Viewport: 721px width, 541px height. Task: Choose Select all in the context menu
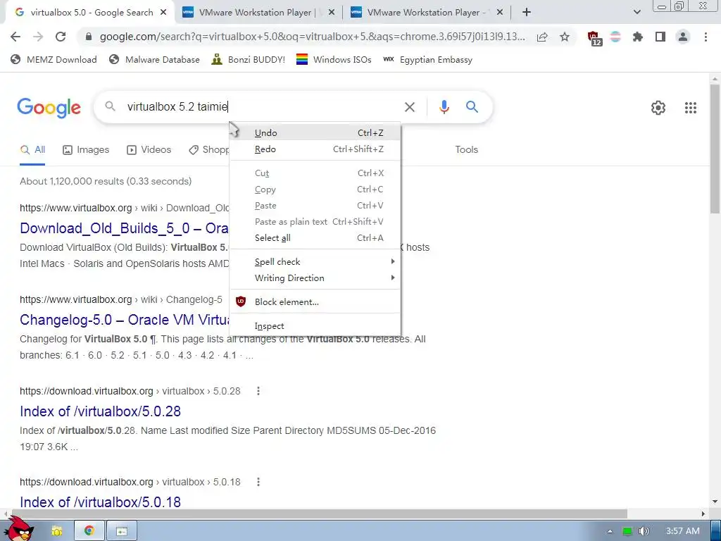pyautogui.click(x=315, y=238)
